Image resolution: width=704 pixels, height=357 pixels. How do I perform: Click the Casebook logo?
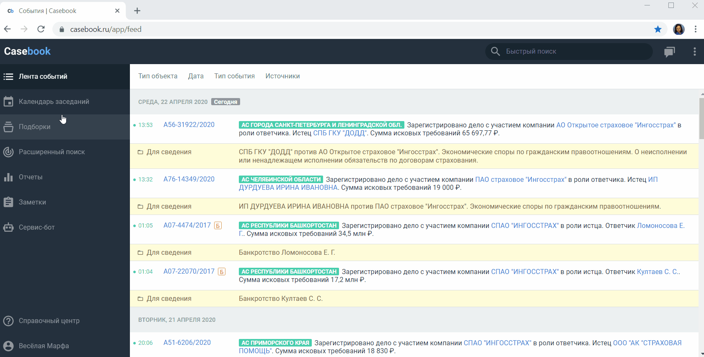click(27, 51)
